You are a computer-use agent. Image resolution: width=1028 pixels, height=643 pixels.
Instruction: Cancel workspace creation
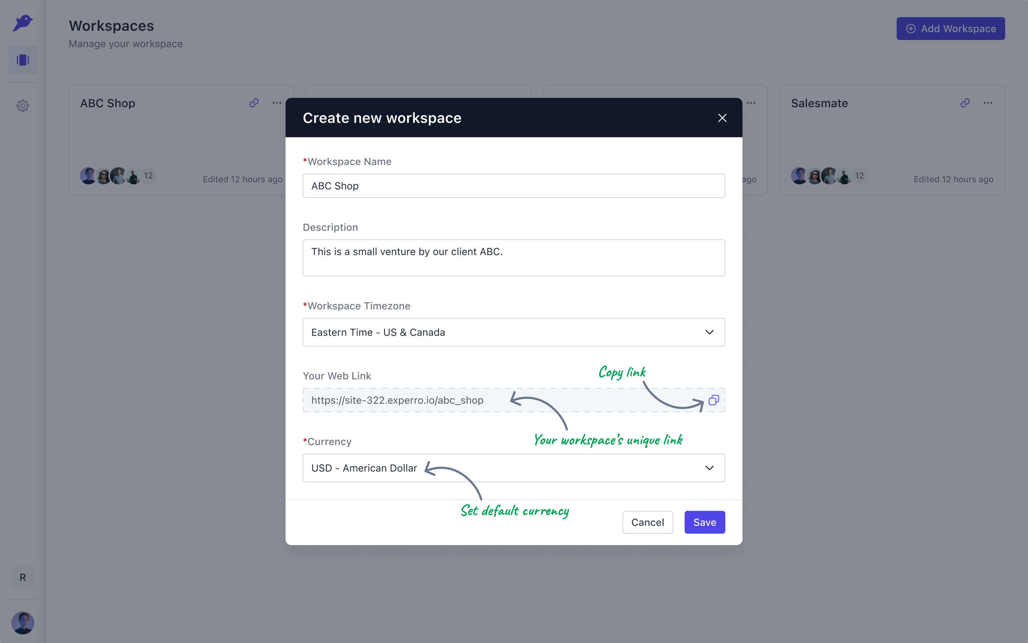tap(647, 522)
